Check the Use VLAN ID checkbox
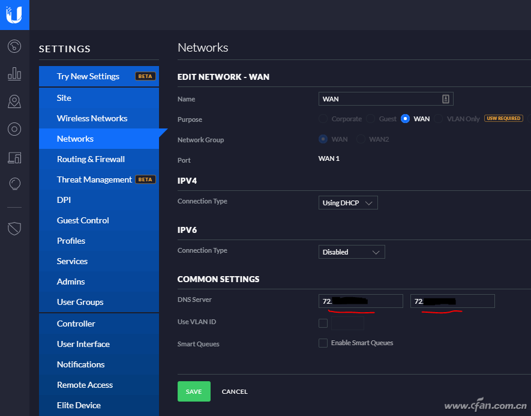Viewport: 531px width, 416px height. [323, 323]
